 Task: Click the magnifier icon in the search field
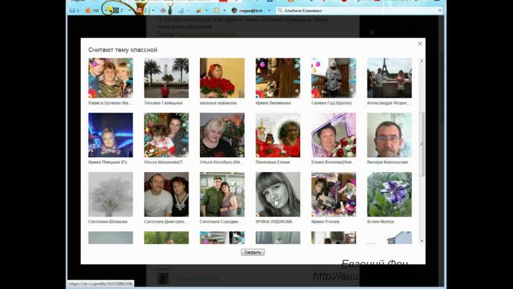pyautogui.click(x=280, y=10)
